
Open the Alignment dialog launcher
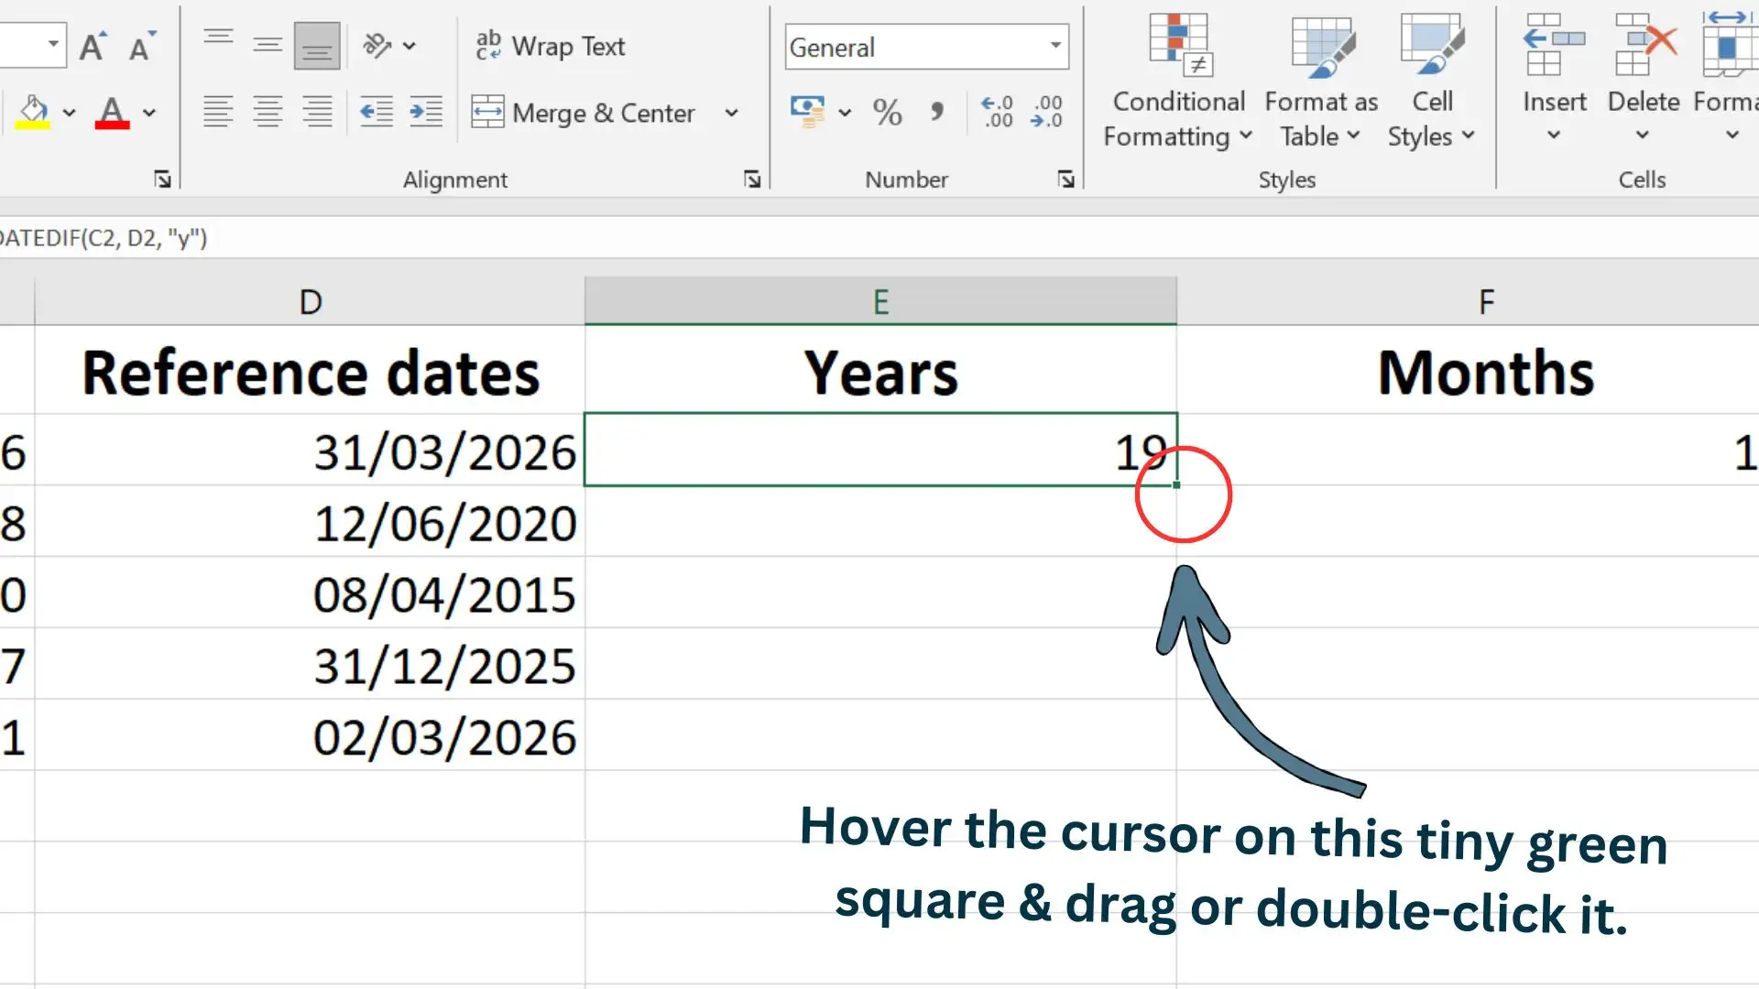(751, 179)
